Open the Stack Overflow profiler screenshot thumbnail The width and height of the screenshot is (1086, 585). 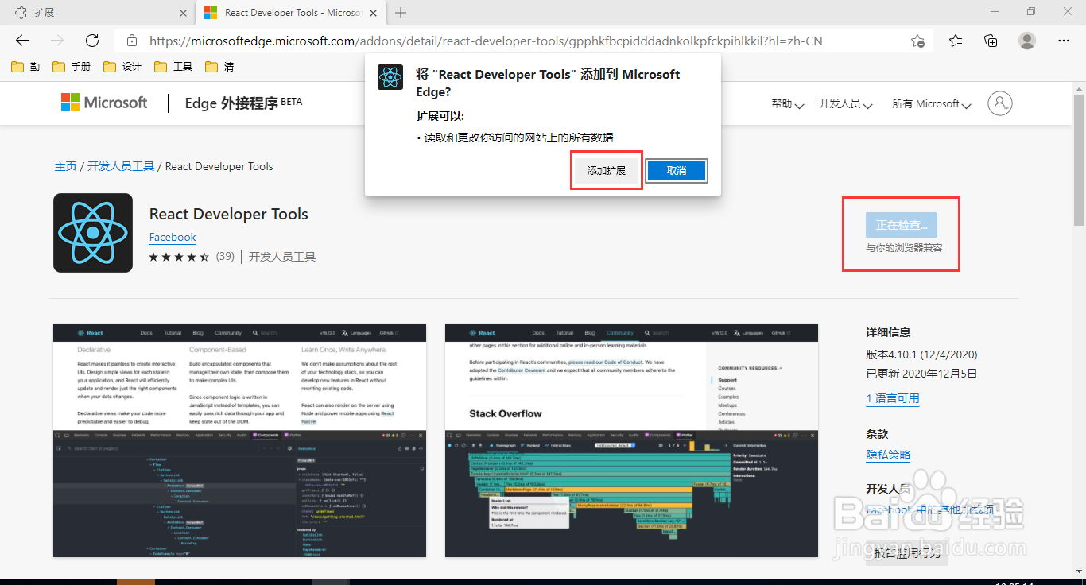click(631, 440)
